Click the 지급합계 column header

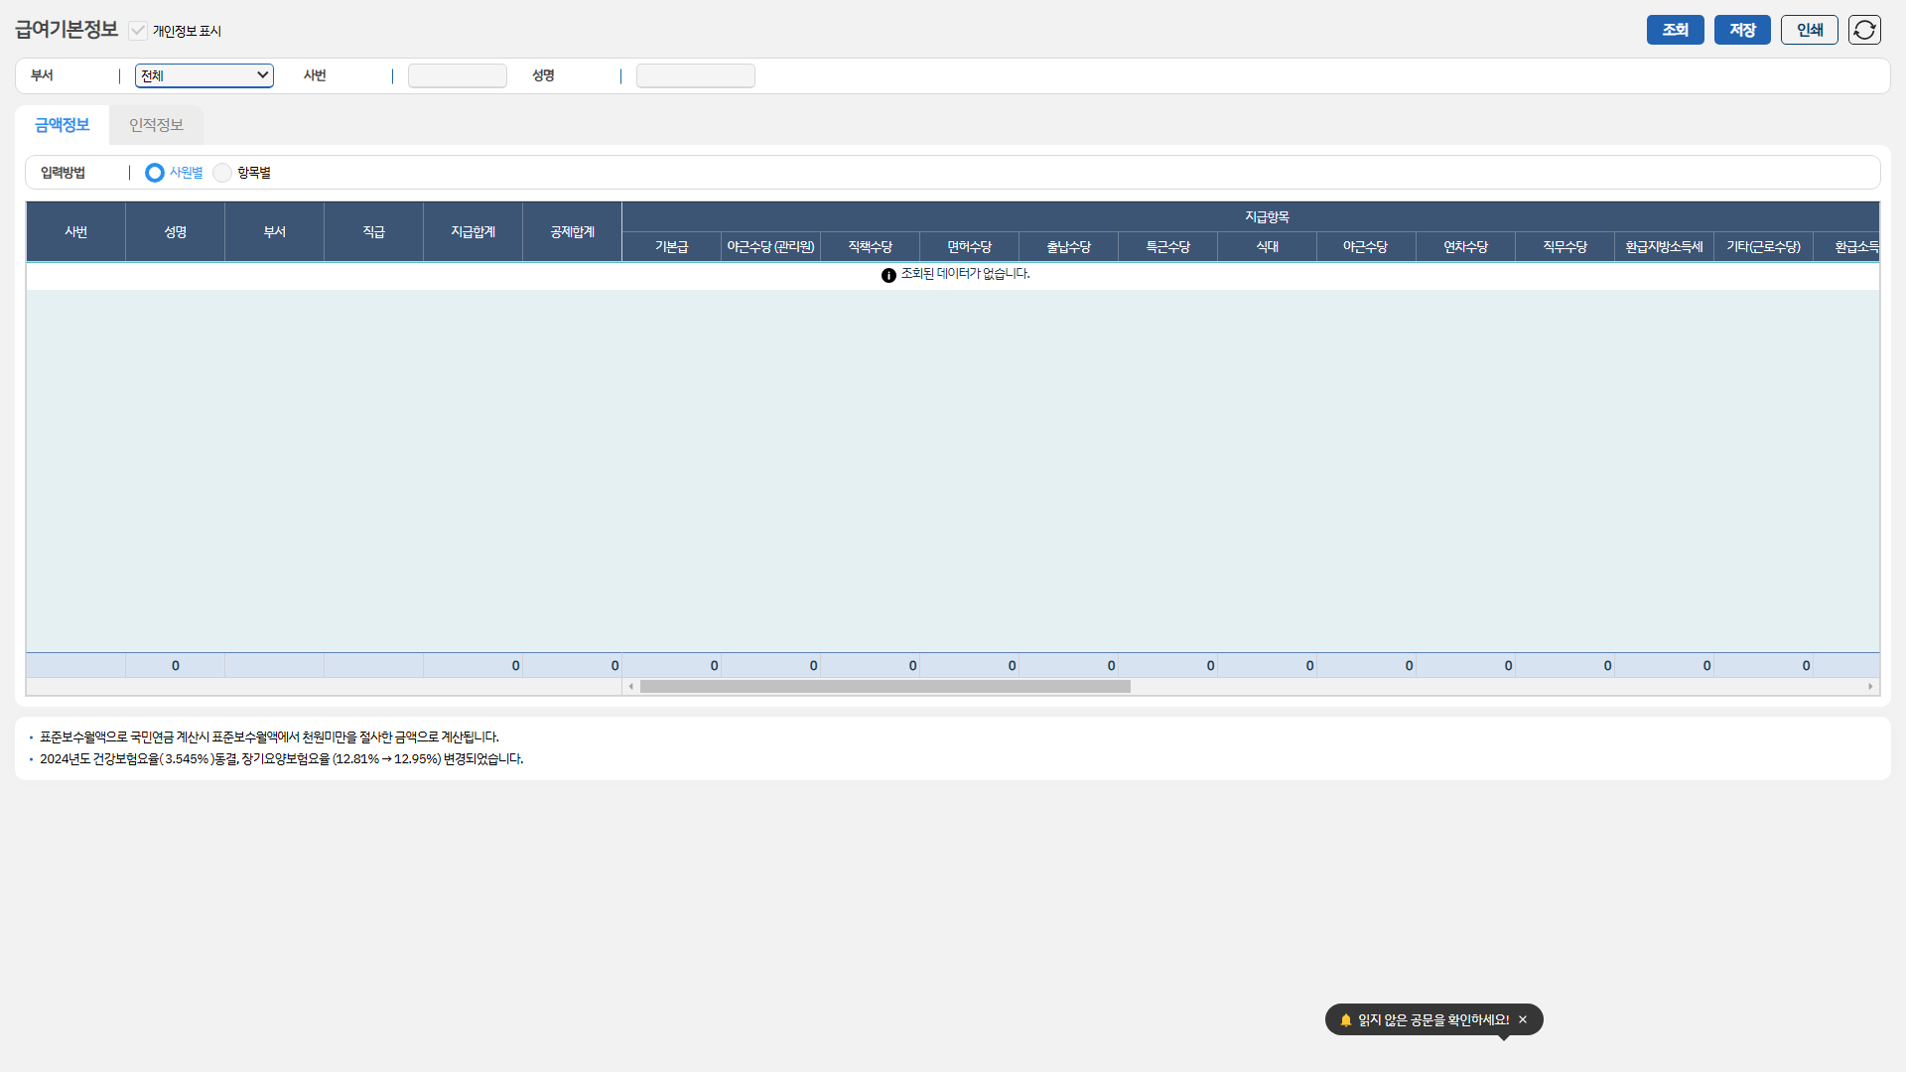click(x=473, y=232)
